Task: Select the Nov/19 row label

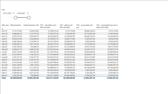Action: 4,34
